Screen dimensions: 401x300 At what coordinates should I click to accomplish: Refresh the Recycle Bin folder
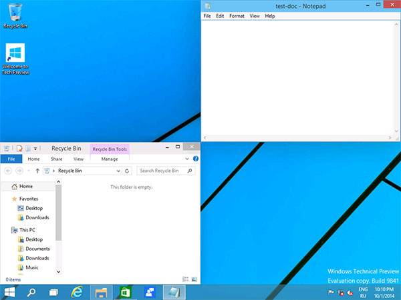pos(127,171)
